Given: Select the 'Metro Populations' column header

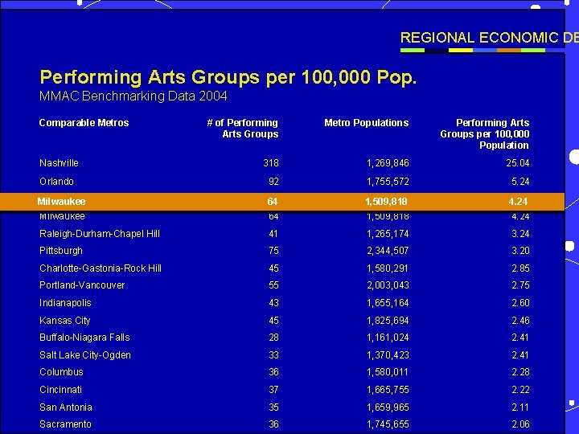Looking at the screenshot, I should pos(367,123).
